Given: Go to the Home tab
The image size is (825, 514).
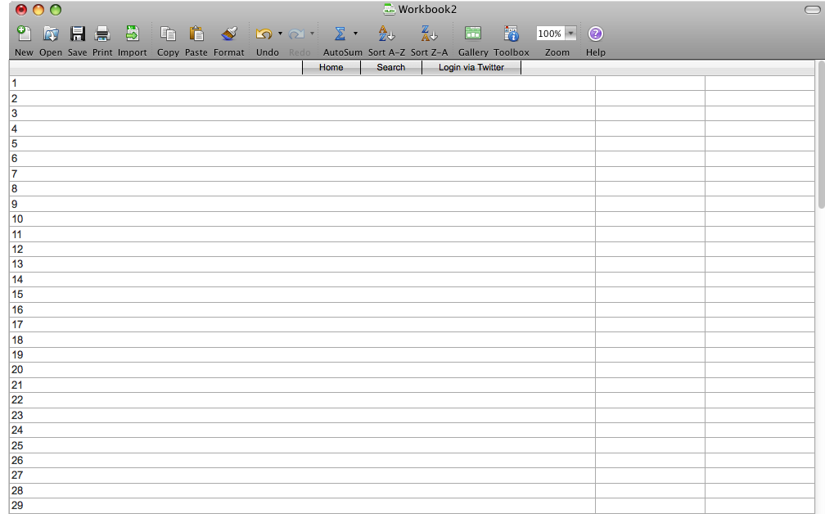Looking at the screenshot, I should pos(331,67).
